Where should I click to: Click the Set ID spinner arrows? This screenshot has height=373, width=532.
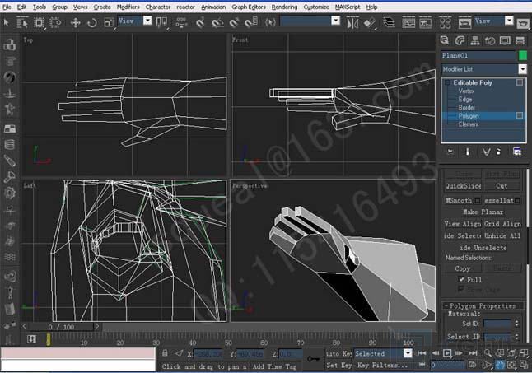tap(516, 324)
